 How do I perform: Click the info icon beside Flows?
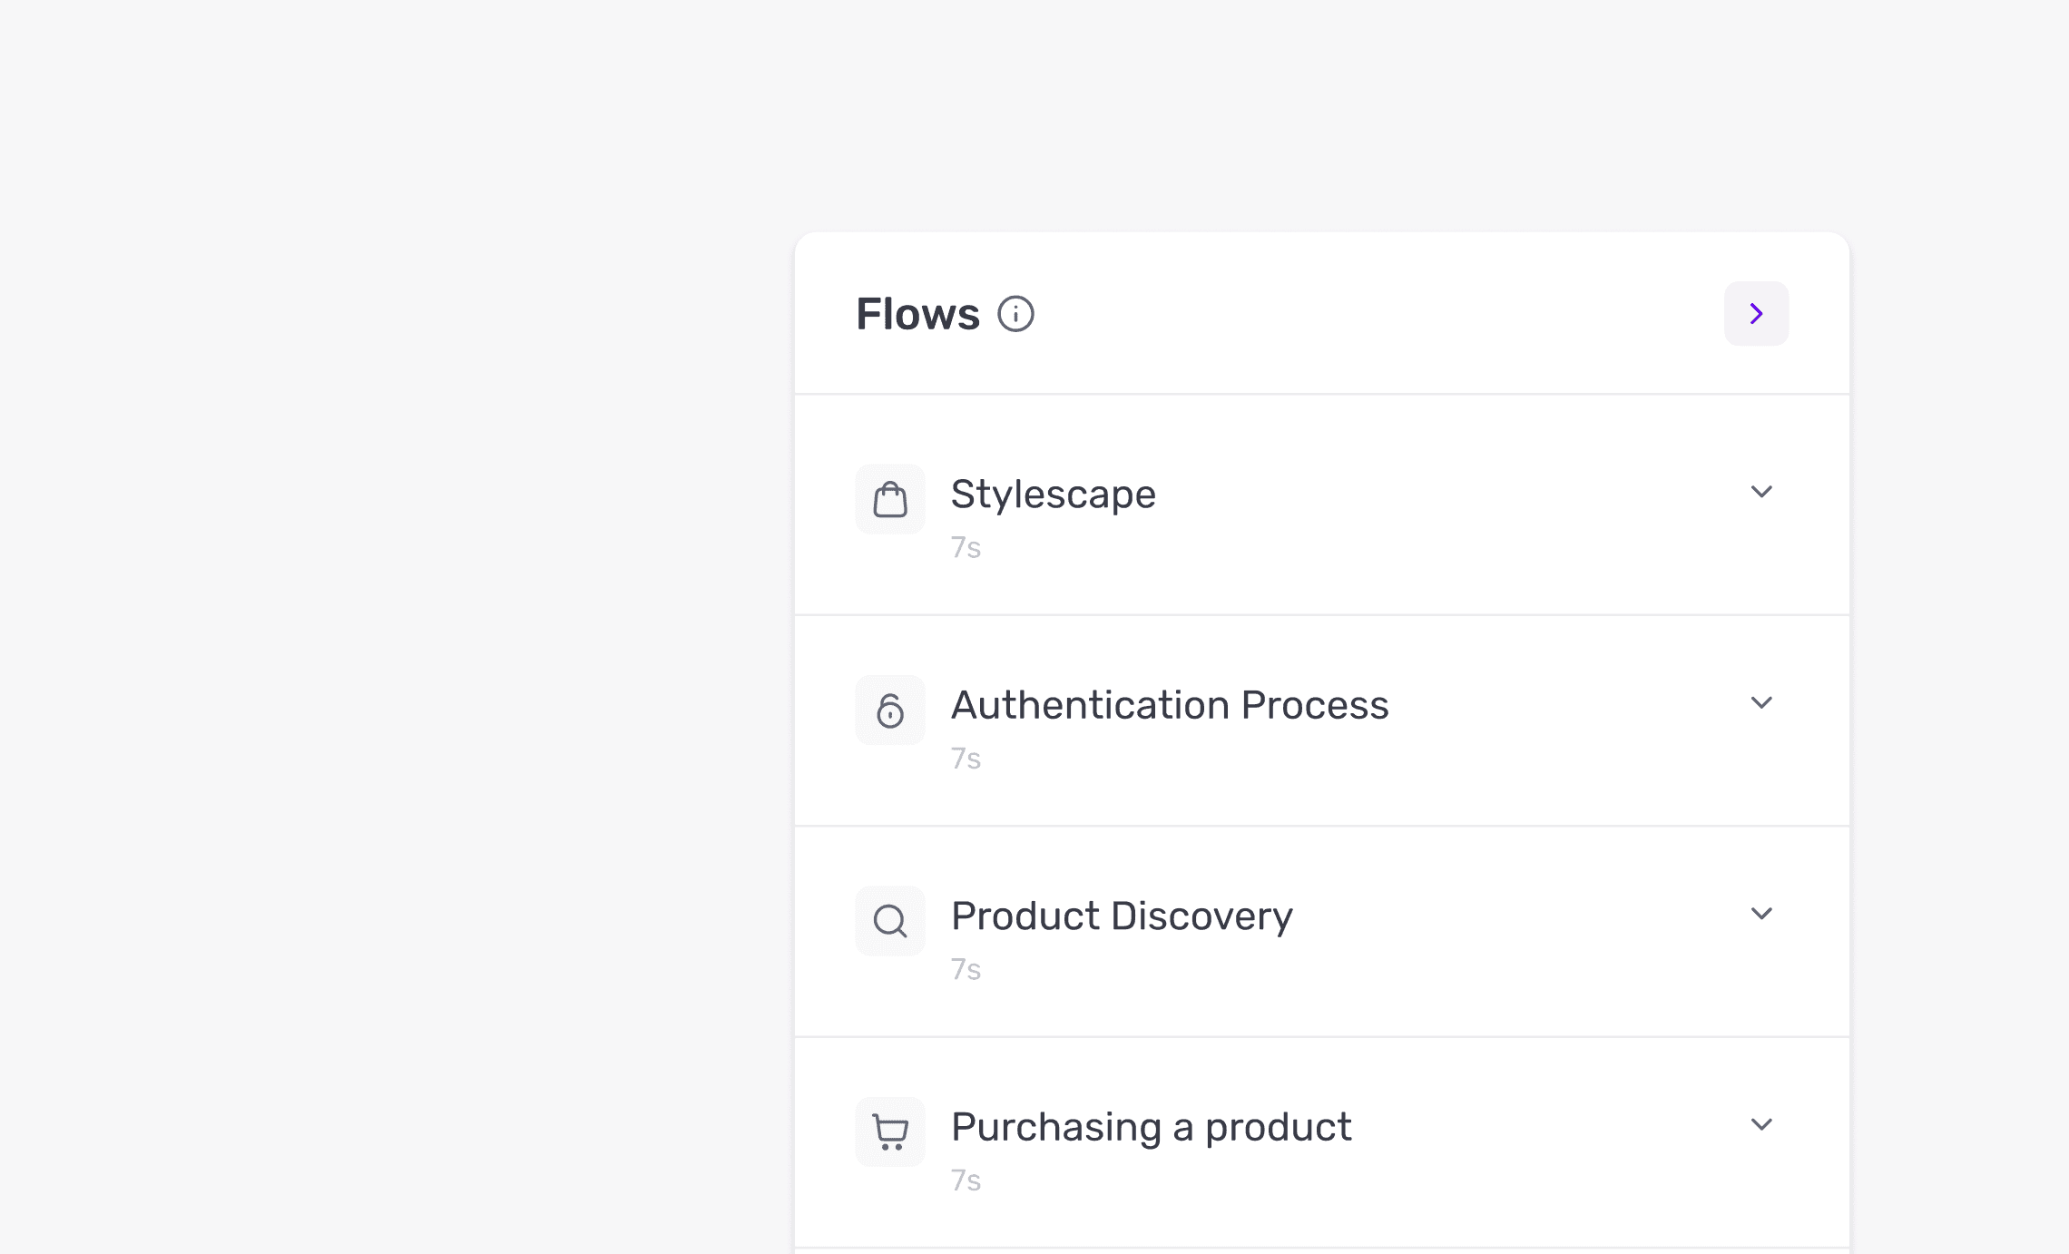[x=1015, y=314]
